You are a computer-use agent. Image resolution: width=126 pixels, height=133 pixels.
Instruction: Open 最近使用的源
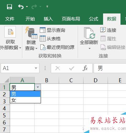click(57, 47)
